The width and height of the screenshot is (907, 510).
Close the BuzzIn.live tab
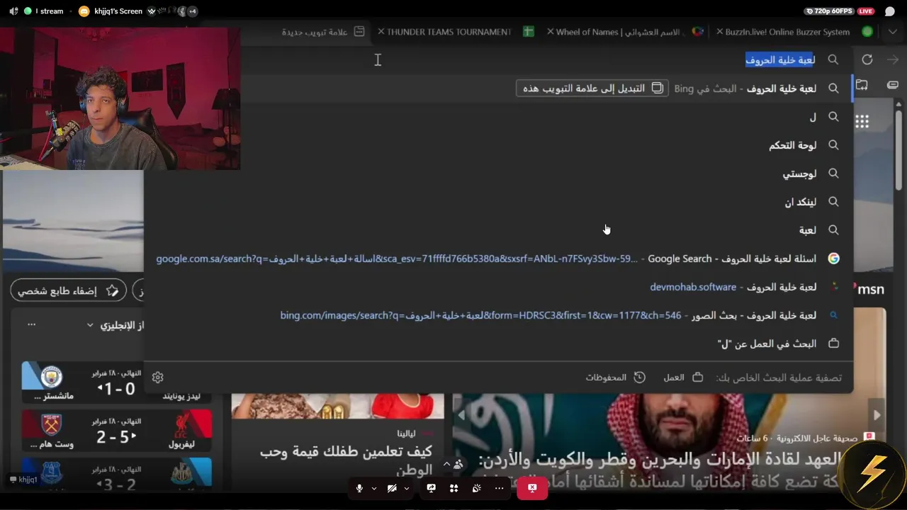(x=720, y=32)
